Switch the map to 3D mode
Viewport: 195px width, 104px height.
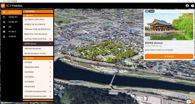click(x=192, y=102)
